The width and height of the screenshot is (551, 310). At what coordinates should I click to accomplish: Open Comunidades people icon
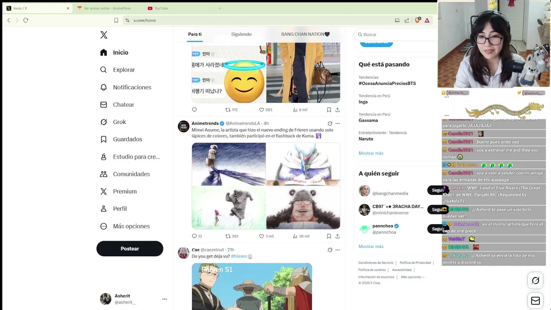pos(103,174)
